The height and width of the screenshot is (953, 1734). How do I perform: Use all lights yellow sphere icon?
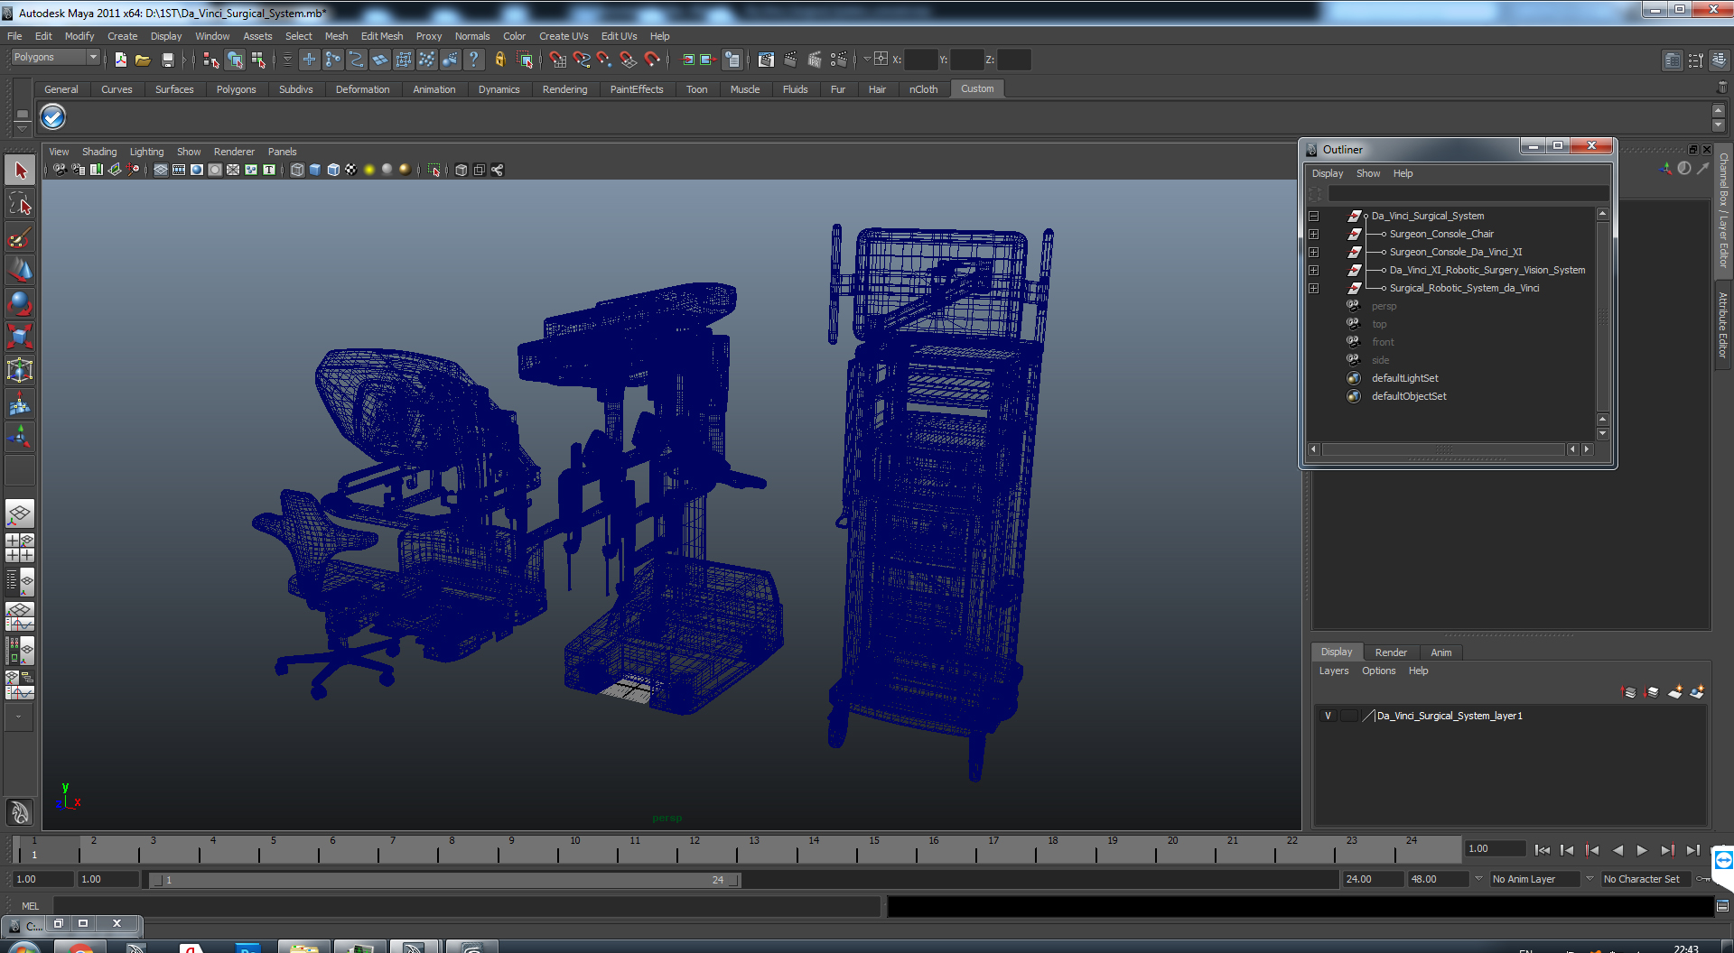point(369,170)
